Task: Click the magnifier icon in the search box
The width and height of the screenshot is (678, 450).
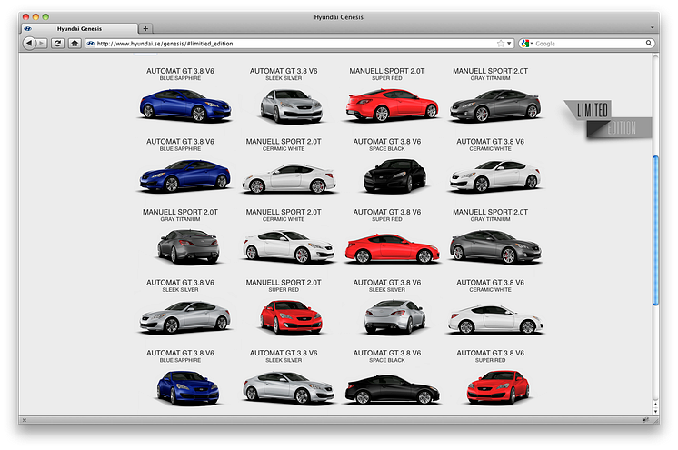Action: (x=649, y=43)
